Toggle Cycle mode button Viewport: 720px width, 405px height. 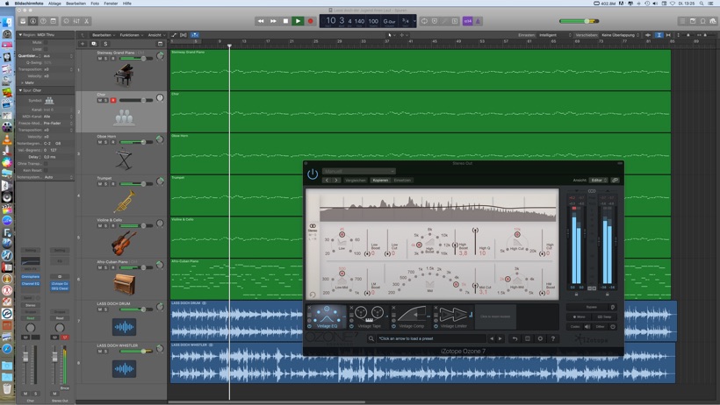click(x=424, y=21)
